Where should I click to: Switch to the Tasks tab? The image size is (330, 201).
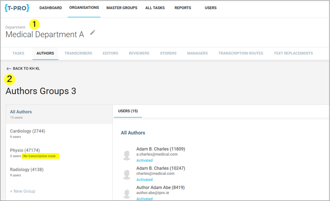tap(18, 53)
